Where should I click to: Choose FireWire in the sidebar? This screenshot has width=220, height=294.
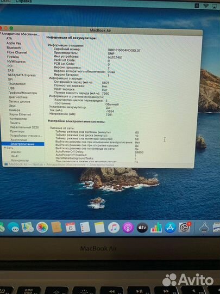13,57
